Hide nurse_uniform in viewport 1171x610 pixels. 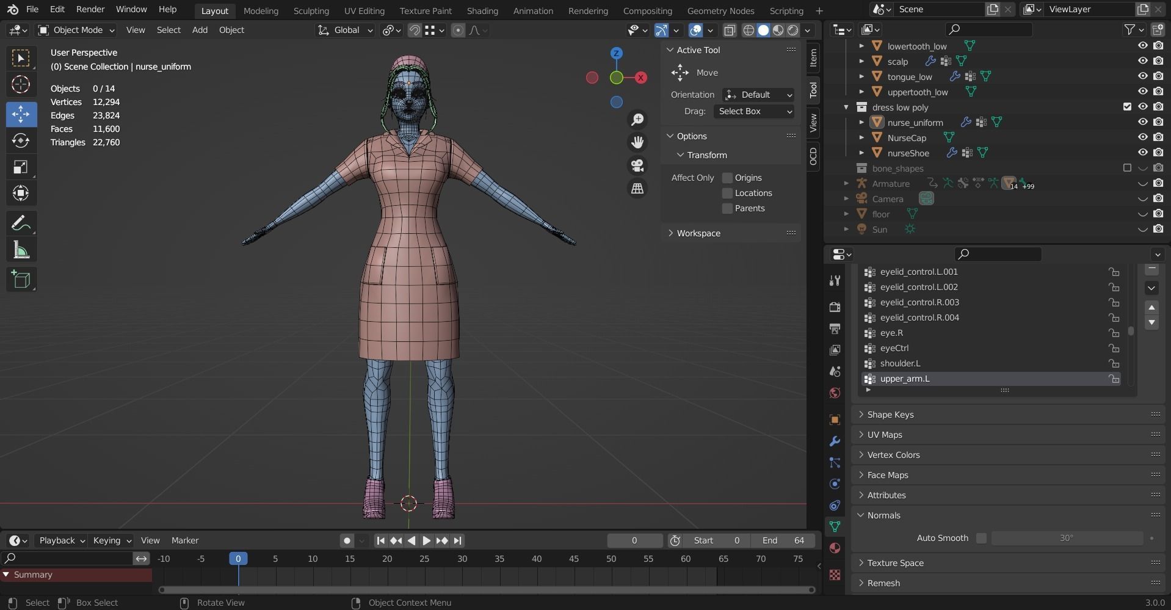point(1142,122)
